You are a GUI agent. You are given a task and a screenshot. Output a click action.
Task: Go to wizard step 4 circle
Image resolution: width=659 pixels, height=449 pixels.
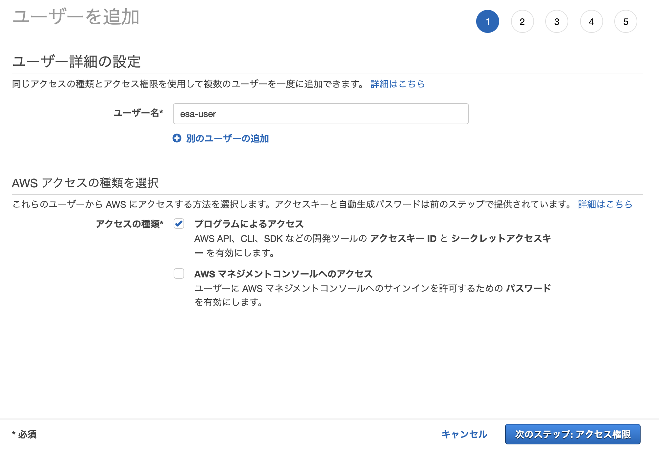591,22
